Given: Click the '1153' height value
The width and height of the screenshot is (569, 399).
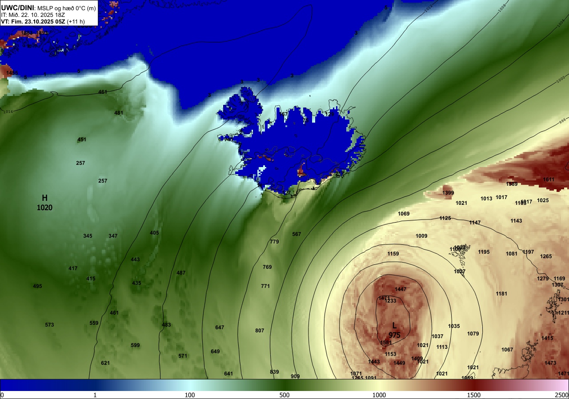Looking at the screenshot, I should pos(390,354).
